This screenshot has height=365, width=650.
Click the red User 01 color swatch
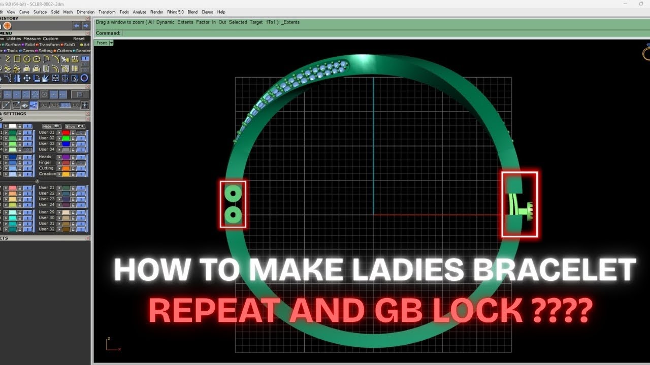pyautogui.click(x=66, y=133)
